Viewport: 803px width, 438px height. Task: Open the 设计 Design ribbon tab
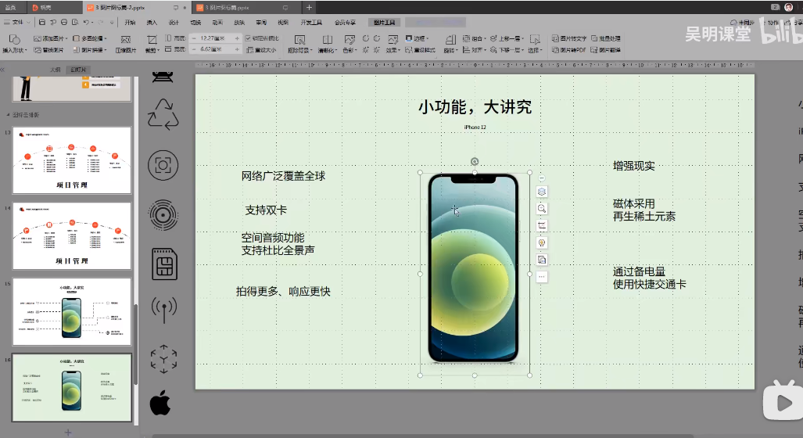click(x=174, y=23)
